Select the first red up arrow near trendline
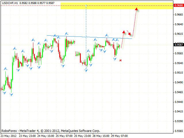The image size is (184, 138). pos(123,32)
